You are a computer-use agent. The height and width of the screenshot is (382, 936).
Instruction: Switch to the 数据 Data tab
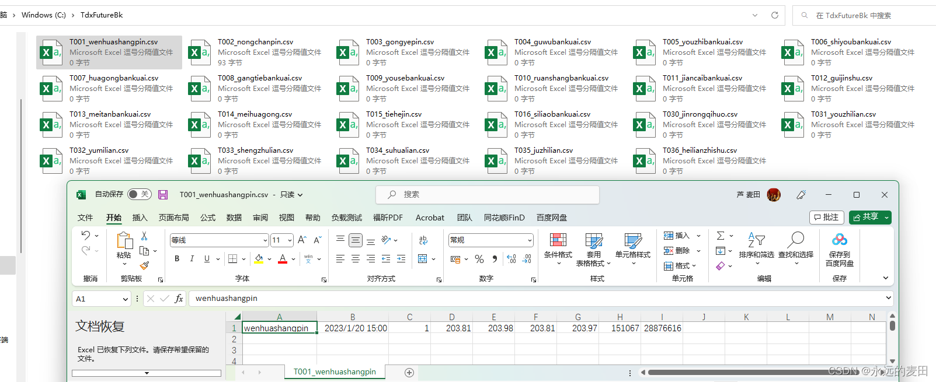(x=234, y=218)
